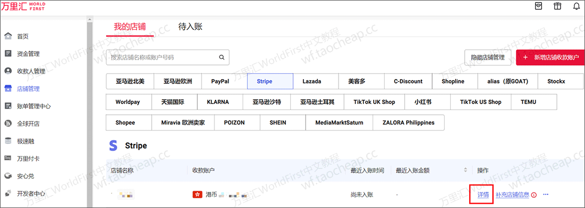The image size is (585, 208).
Task: Select the 亚马逊北美 platform filter
Action: point(130,81)
